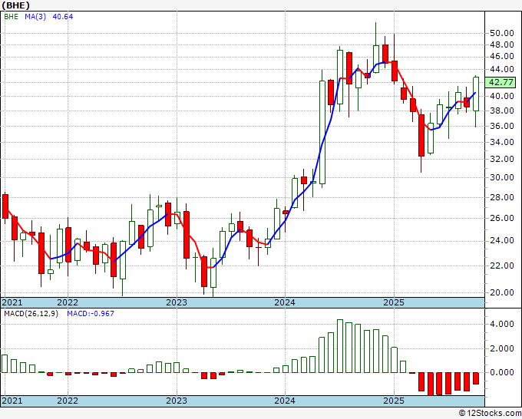Click 2024 on the price chart timeline

pos(285,302)
